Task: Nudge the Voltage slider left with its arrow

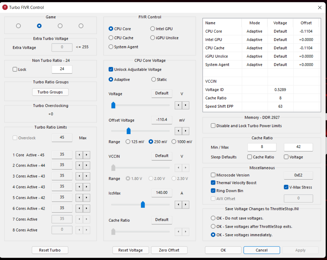Action: click(178, 105)
